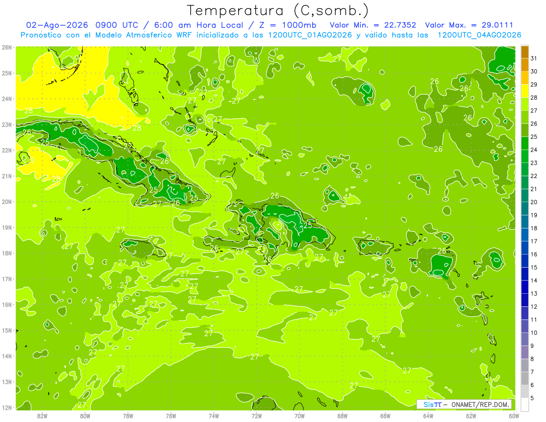This screenshot has width=546, height=422.
Task: Click the longitude axis label "68W"
Action: tap(343, 416)
